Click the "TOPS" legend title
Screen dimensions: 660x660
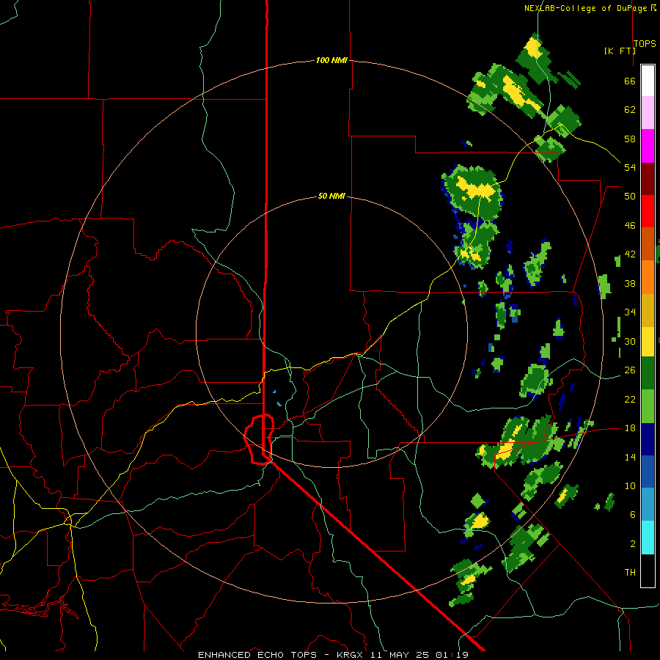tap(645, 43)
